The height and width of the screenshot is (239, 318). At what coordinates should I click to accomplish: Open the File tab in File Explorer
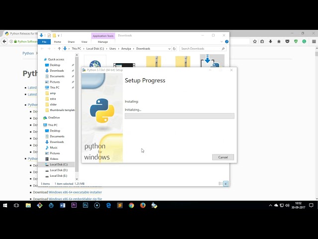[x=44, y=42]
